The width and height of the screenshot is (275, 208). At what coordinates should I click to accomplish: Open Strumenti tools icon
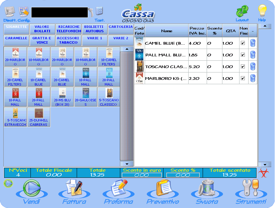coord(251,188)
